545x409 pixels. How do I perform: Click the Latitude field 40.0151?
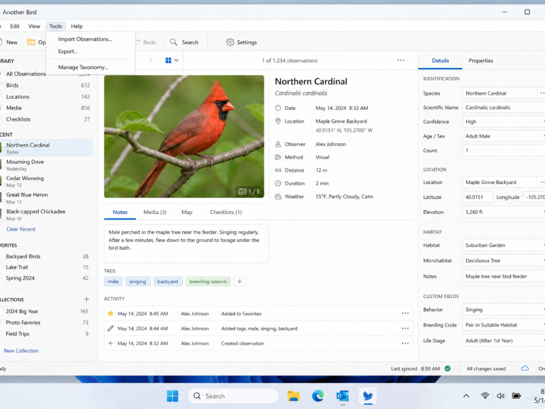click(x=478, y=197)
